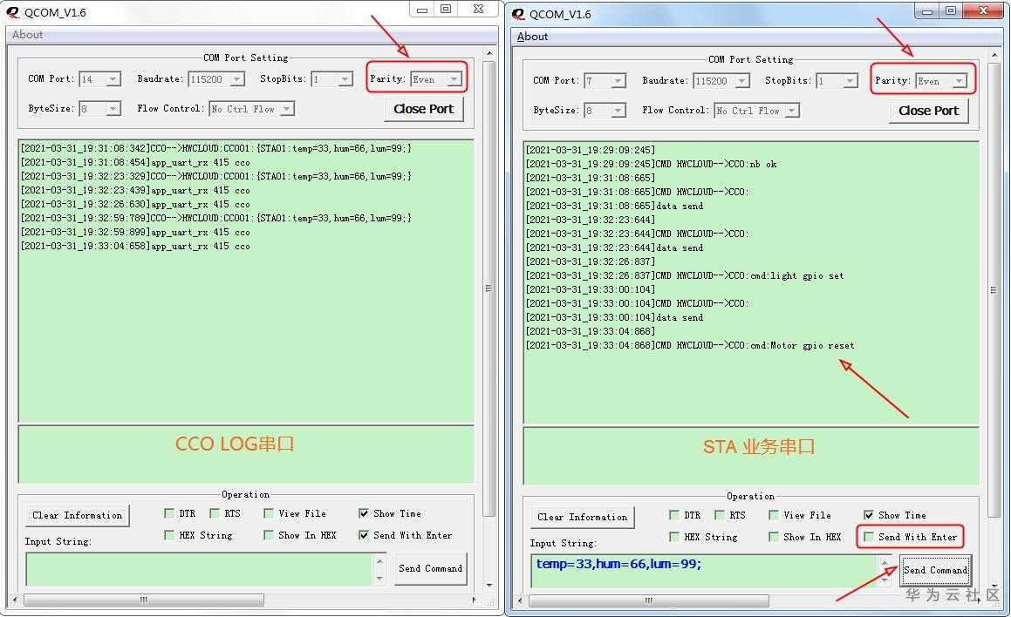
Task: Click horizontal scrollbar thumb in right window
Action: [x=649, y=601]
